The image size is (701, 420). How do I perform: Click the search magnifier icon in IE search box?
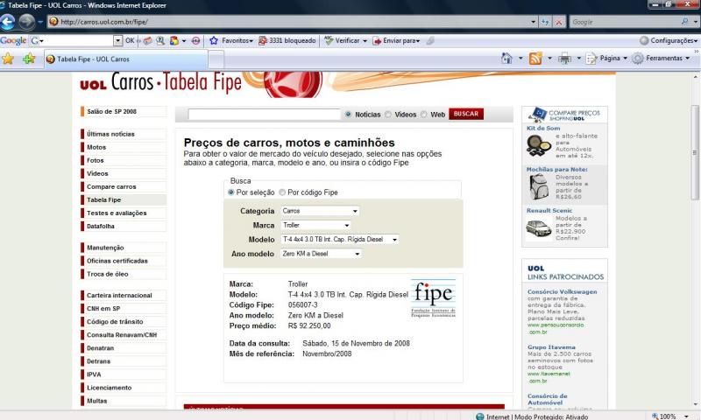coord(684,21)
